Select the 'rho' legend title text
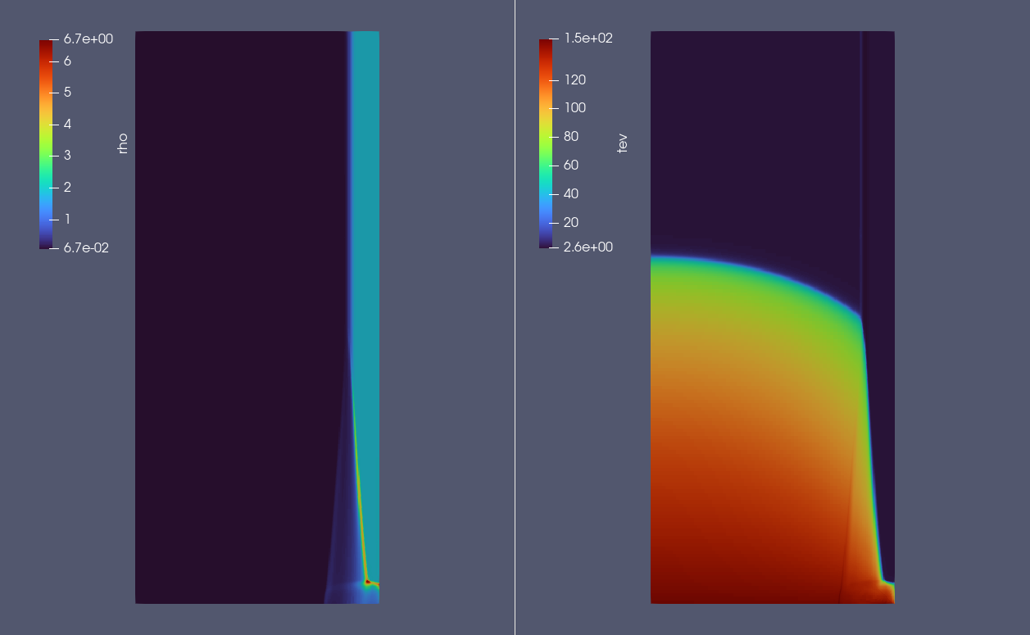This screenshot has width=1030, height=635. pyautogui.click(x=123, y=144)
